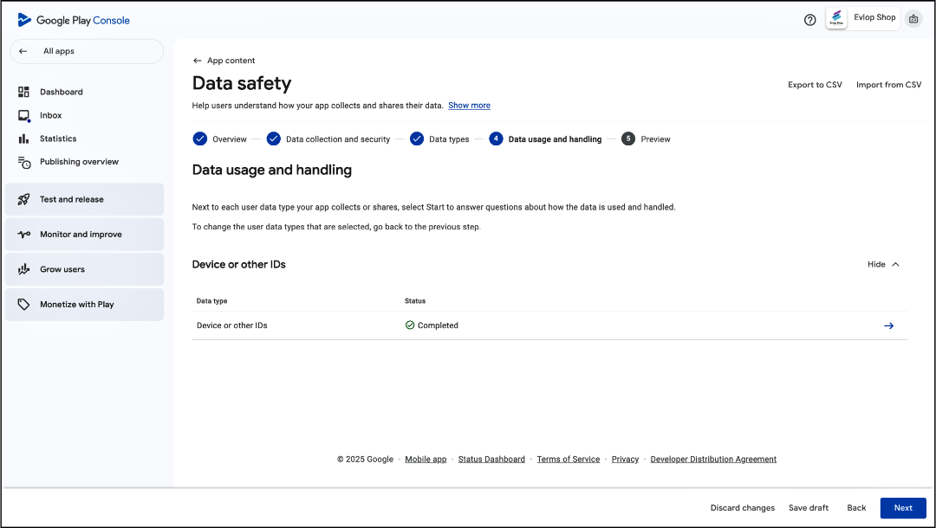
Task: Click the Show more link
Action: point(469,106)
